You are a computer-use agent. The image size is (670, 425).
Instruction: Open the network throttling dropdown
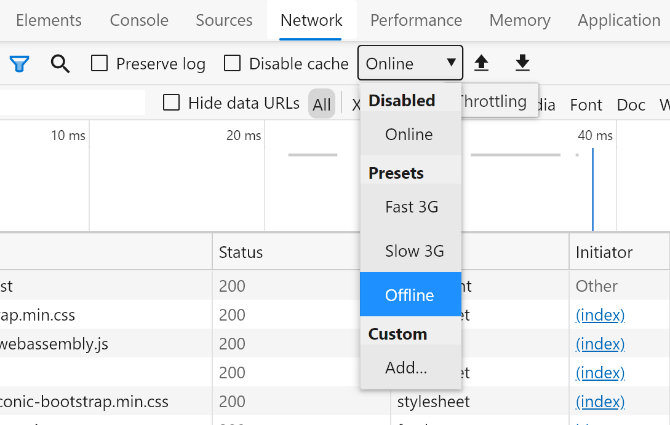(410, 63)
